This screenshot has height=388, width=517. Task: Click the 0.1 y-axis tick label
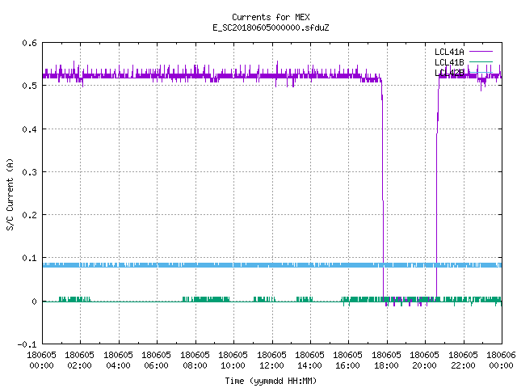pyautogui.click(x=29, y=258)
